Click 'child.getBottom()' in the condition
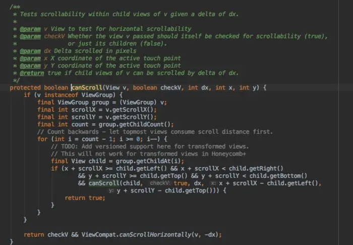This screenshot has height=245, width=353. [278, 176]
